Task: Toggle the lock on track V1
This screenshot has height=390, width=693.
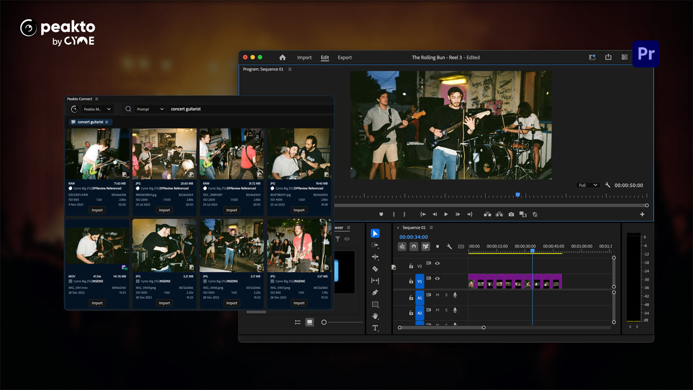Action: (411, 281)
